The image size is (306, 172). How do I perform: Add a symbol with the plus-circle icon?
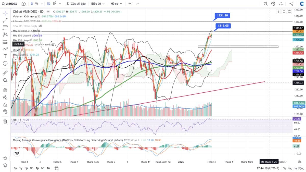click(x=23, y=4)
